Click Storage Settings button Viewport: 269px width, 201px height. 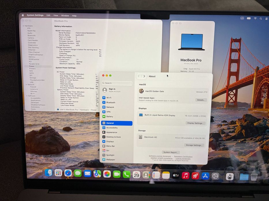click(194, 145)
